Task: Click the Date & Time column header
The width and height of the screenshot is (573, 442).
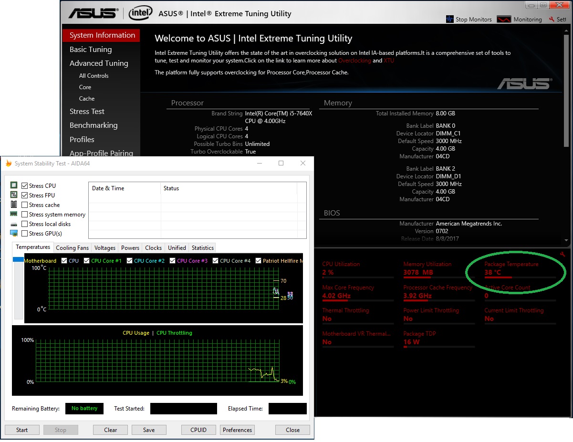Action: (125, 188)
